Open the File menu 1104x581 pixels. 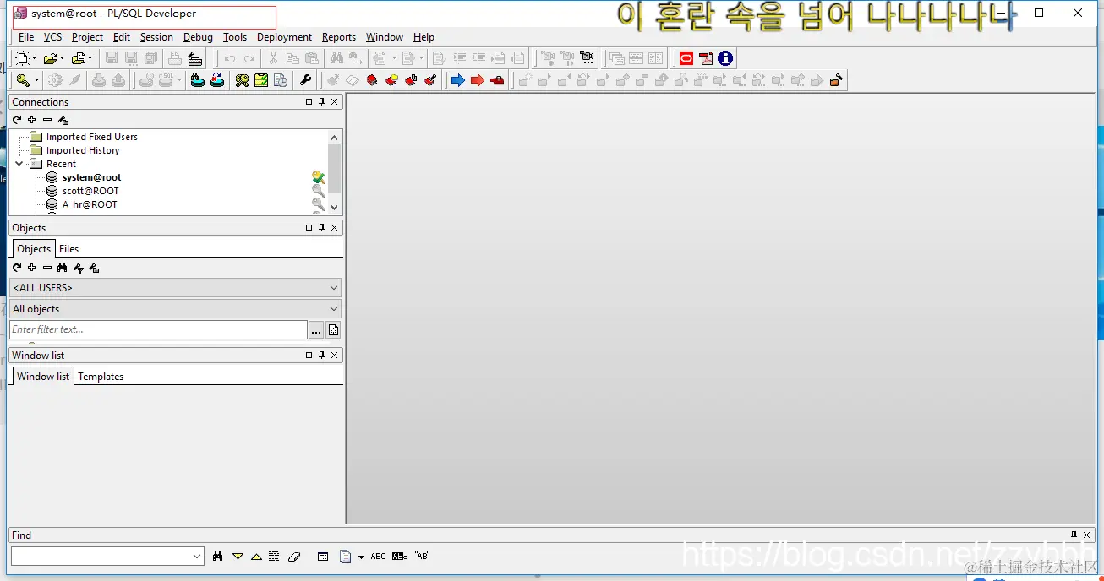tap(26, 37)
